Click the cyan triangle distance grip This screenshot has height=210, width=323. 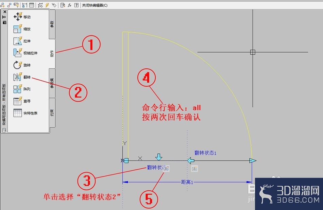pos(253,161)
